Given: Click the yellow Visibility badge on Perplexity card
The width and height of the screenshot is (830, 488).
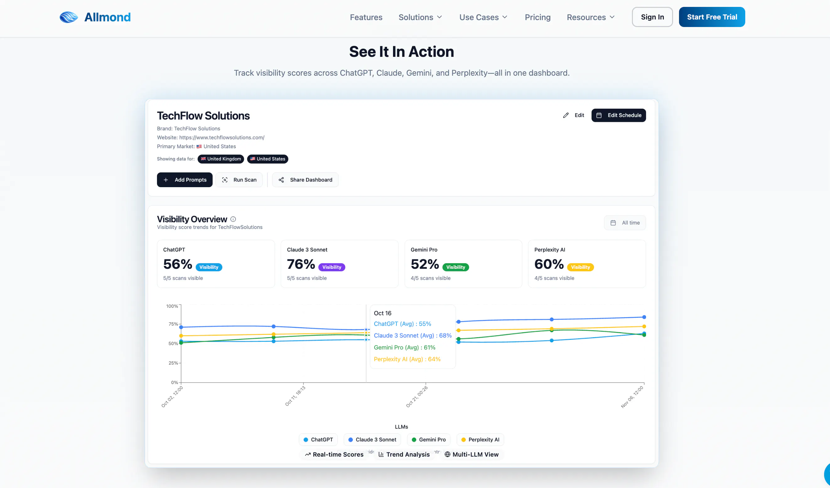Looking at the screenshot, I should pyautogui.click(x=580, y=267).
